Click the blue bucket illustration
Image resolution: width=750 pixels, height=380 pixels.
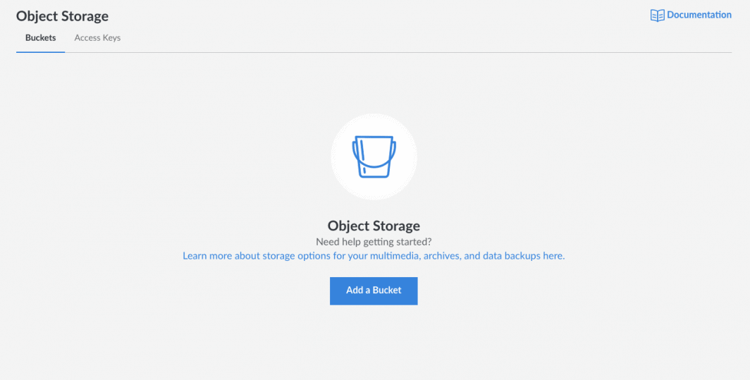pyautogui.click(x=374, y=157)
